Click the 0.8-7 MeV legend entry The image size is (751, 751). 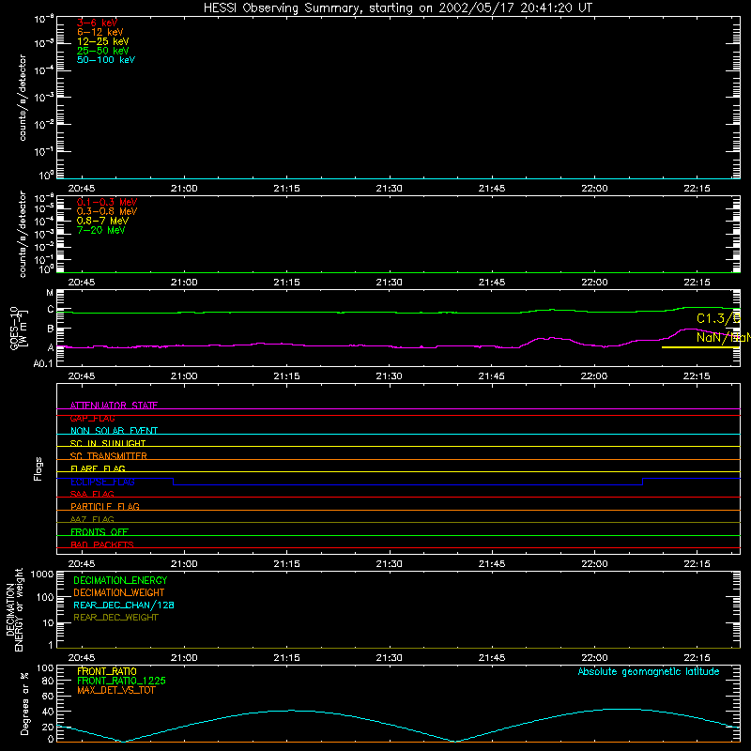click(x=102, y=221)
